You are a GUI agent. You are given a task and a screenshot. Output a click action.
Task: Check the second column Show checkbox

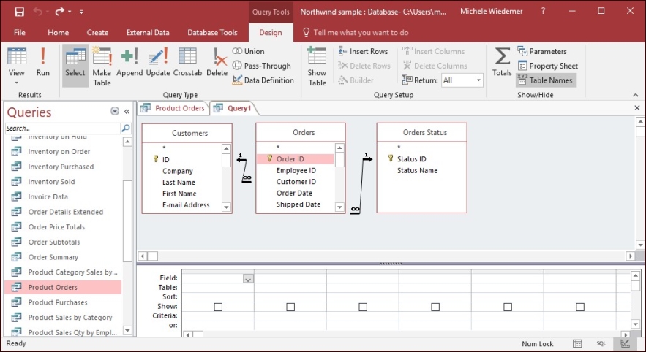290,307
